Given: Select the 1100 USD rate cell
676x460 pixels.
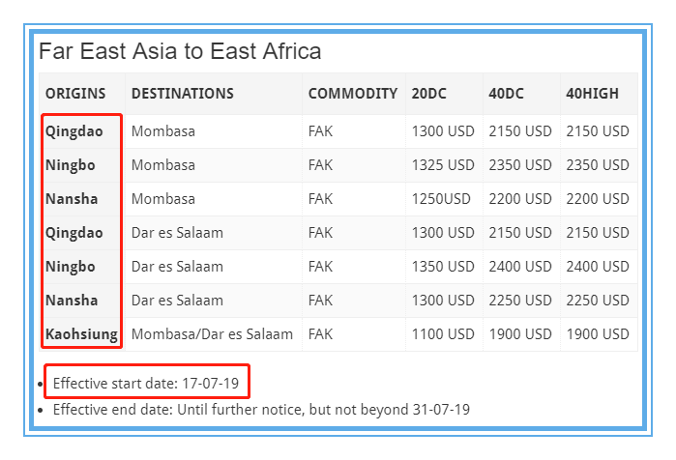Looking at the screenshot, I should (x=443, y=334).
